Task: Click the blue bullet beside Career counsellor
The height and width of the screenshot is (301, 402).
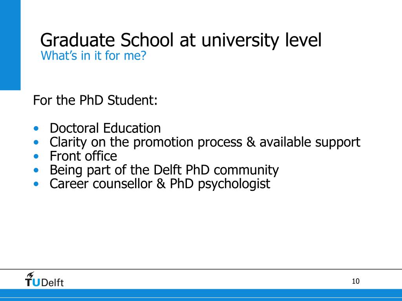Action: [37, 184]
